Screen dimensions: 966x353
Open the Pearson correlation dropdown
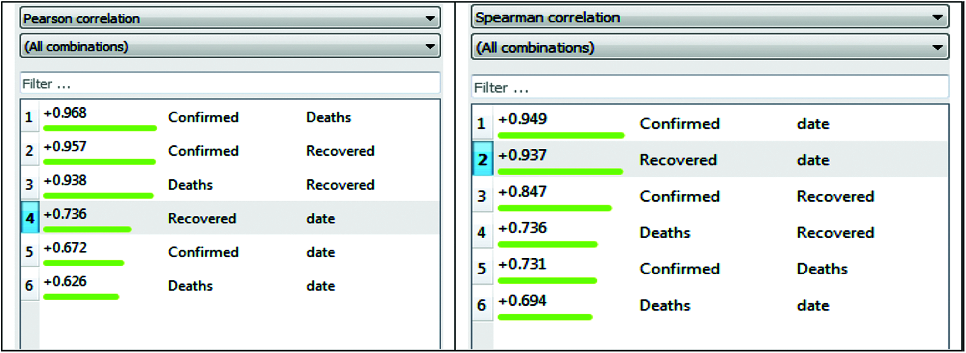click(x=230, y=18)
